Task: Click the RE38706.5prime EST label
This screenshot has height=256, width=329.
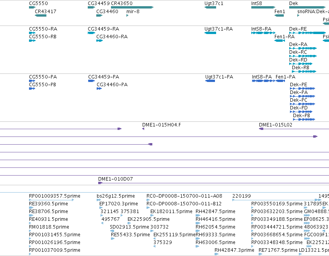Action: coord(48,212)
